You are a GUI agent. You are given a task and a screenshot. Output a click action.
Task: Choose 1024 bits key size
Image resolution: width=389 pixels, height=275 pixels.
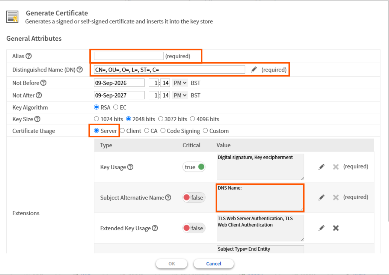click(x=96, y=119)
